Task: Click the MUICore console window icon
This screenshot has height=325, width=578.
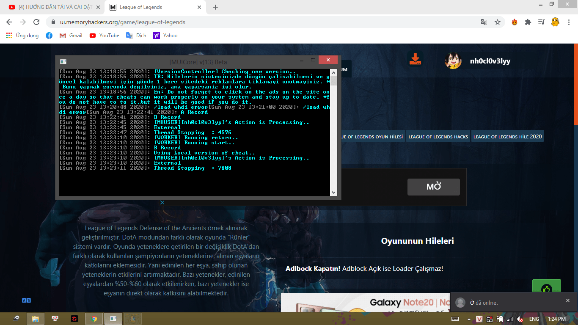Action: (63, 62)
